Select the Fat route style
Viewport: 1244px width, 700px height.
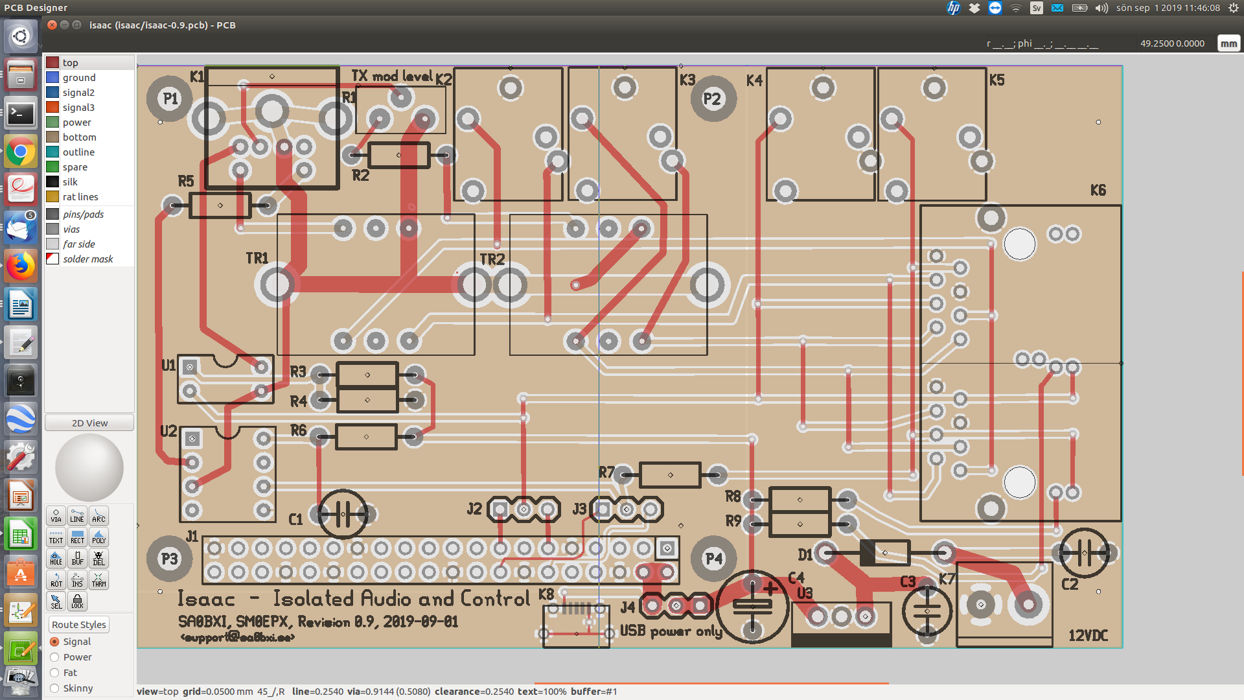tap(54, 672)
